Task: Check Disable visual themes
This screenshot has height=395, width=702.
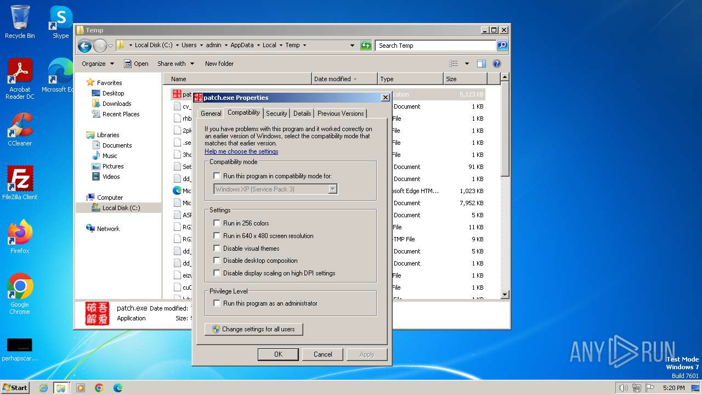Action: 217,249
